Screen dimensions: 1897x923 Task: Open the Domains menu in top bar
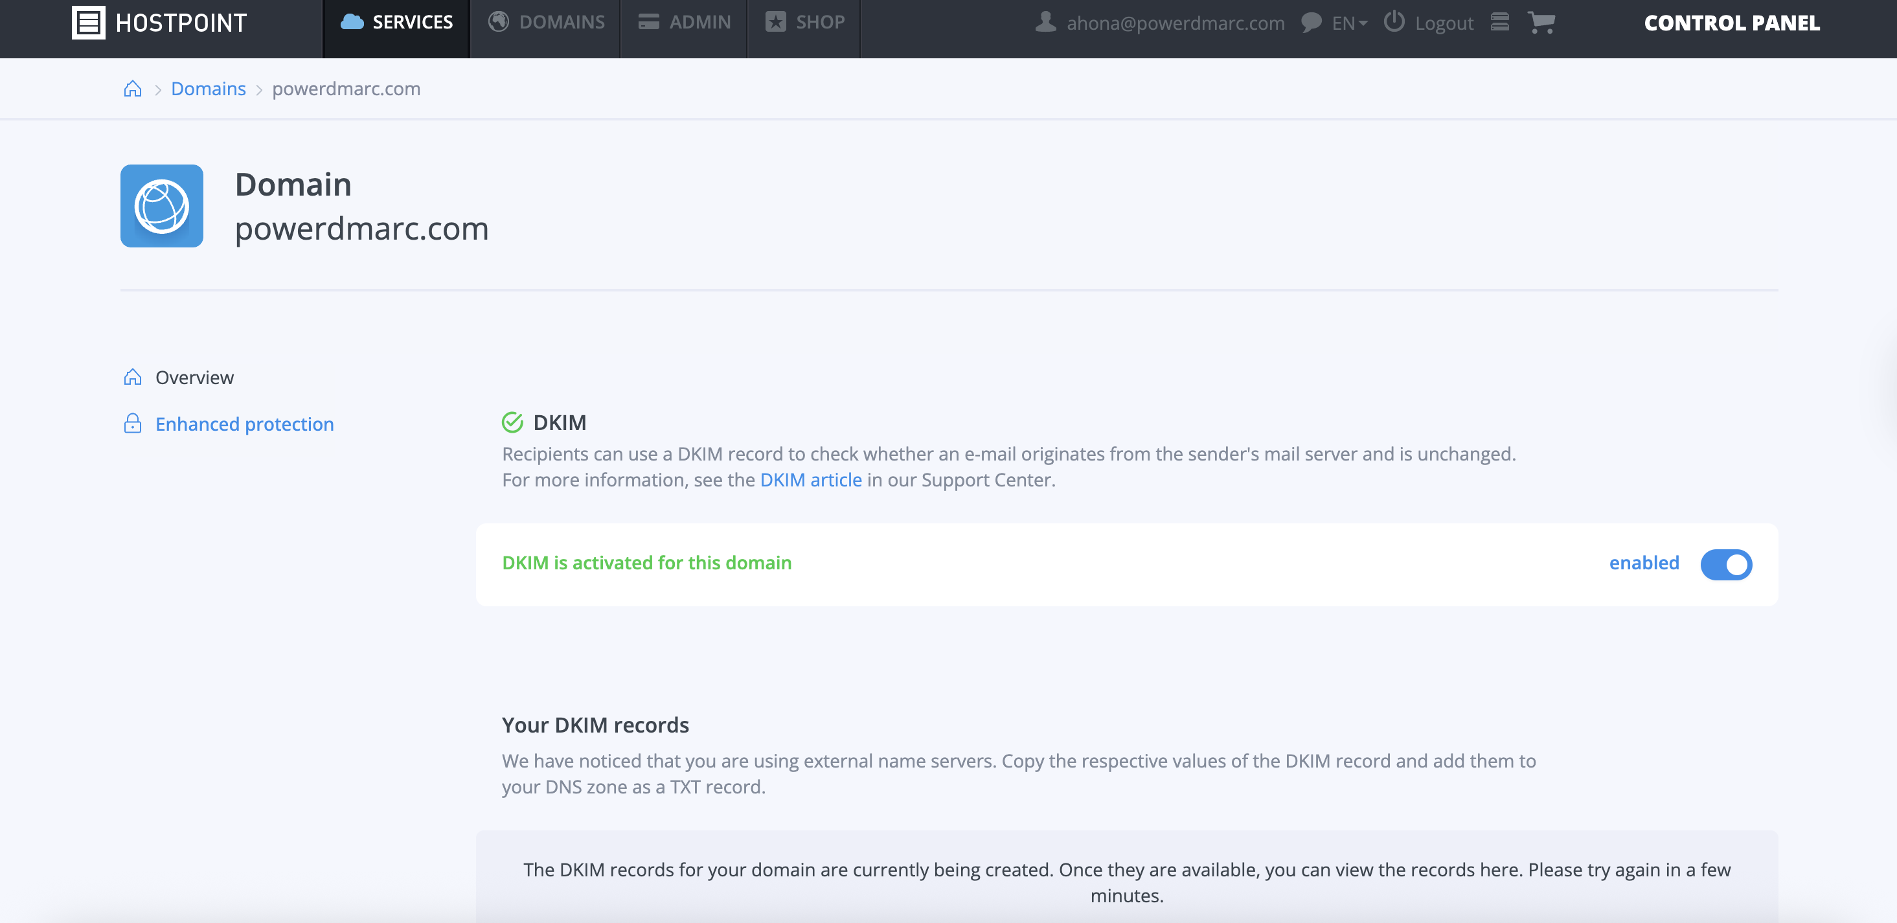547,22
